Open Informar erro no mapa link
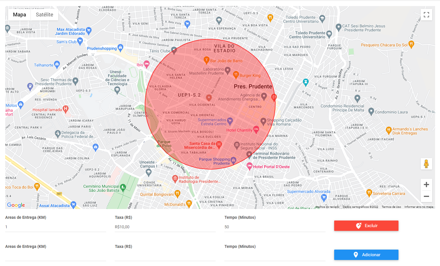The width and height of the screenshot is (440, 266). tap(419, 207)
